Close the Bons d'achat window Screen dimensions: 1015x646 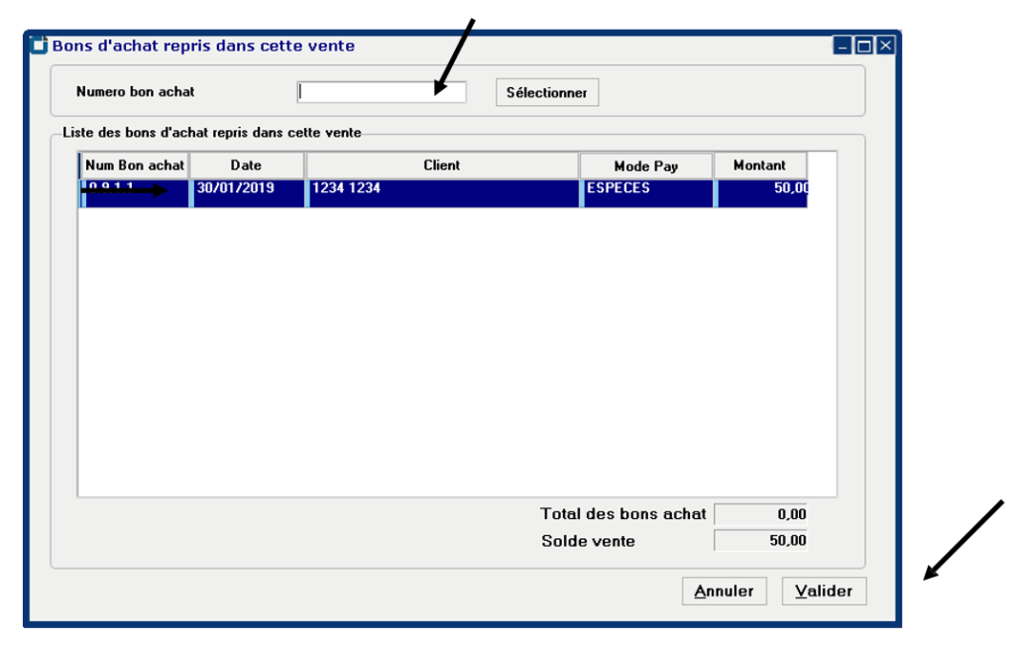(884, 46)
